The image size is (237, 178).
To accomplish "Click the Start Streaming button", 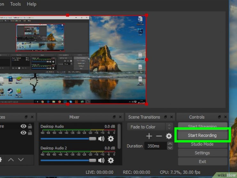I will click(x=202, y=126).
